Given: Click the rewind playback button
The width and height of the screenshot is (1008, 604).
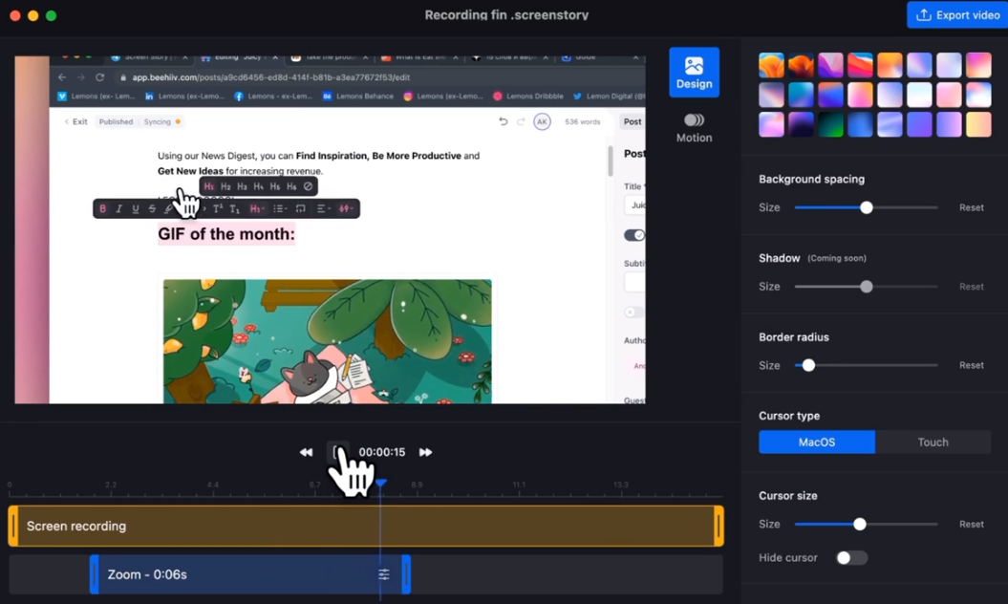Looking at the screenshot, I should click(x=306, y=452).
